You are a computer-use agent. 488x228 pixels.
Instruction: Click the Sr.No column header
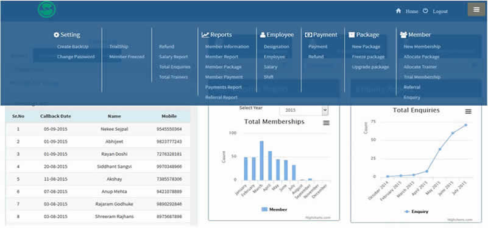[x=18, y=116]
